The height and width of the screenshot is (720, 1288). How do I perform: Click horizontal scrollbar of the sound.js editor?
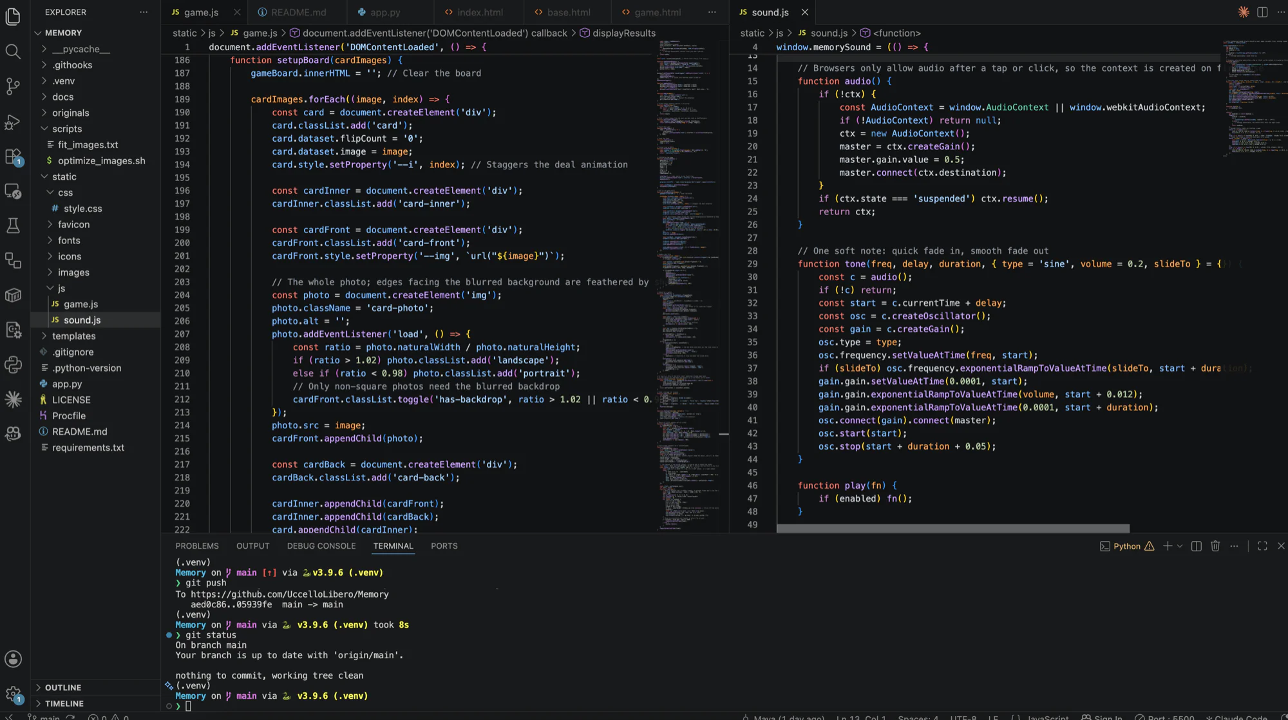pos(953,529)
